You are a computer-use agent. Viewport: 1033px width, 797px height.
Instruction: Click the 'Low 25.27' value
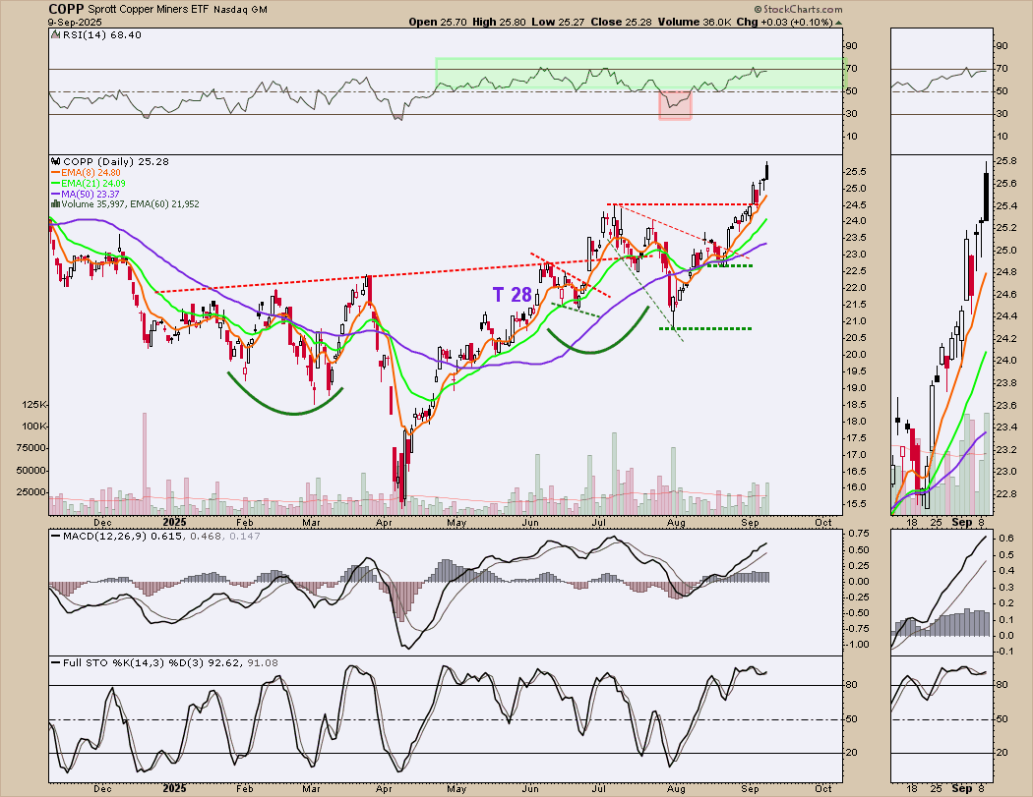(x=558, y=22)
